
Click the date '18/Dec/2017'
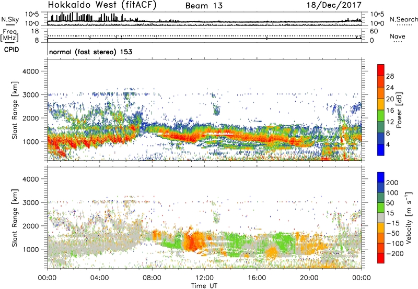[x=334, y=5]
